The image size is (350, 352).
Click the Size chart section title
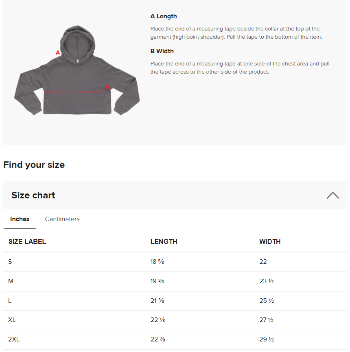click(33, 195)
